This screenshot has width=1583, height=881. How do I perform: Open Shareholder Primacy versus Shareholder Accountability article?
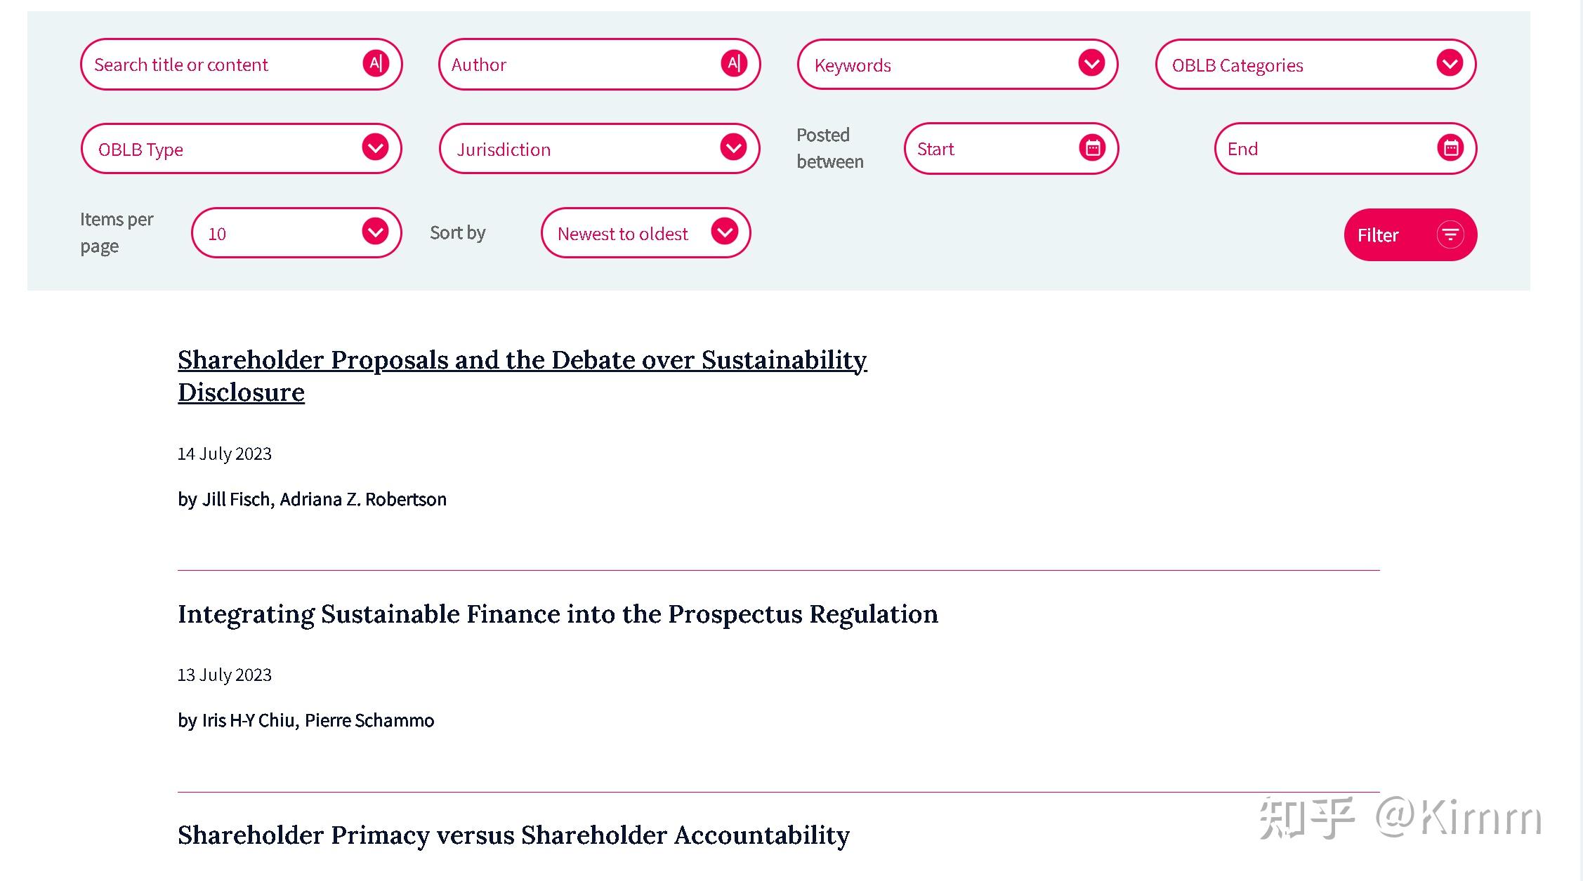click(x=513, y=835)
